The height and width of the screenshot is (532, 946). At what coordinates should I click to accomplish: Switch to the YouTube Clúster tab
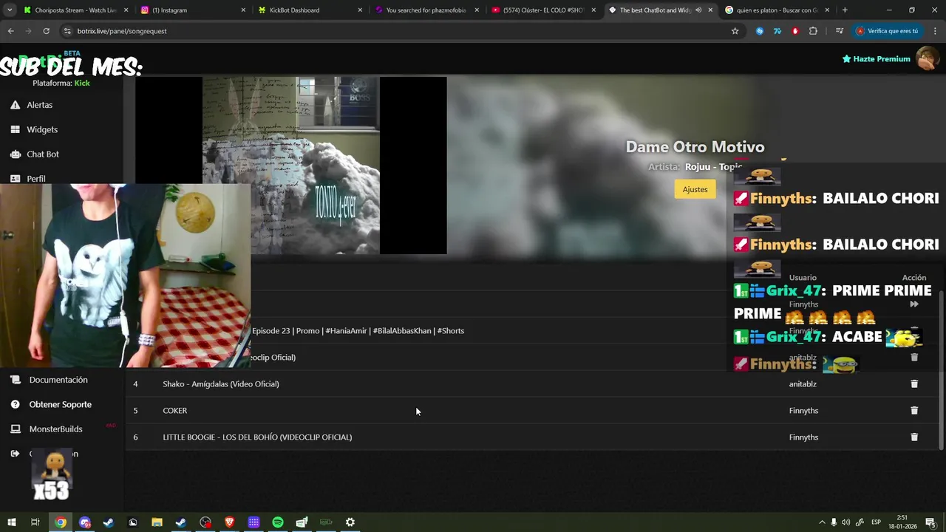[x=544, y=10]
